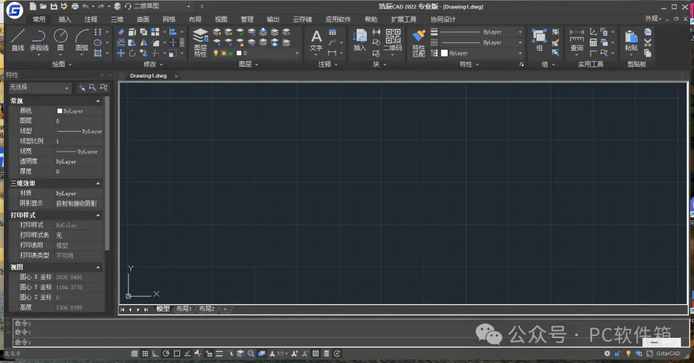Click the Move tool icon
The image size is (694, 363).
(x=121, y=53)
